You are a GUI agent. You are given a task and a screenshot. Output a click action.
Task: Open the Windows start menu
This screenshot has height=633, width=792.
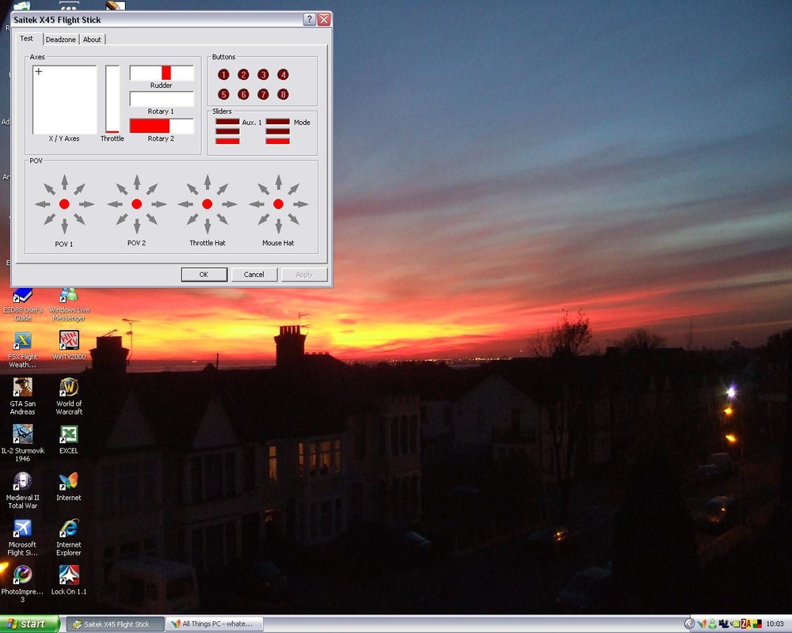pos(29,624)
